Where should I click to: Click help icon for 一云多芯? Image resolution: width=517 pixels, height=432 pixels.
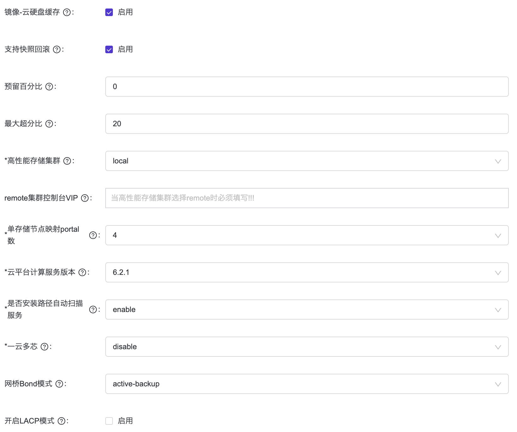[x=45, y=347]
